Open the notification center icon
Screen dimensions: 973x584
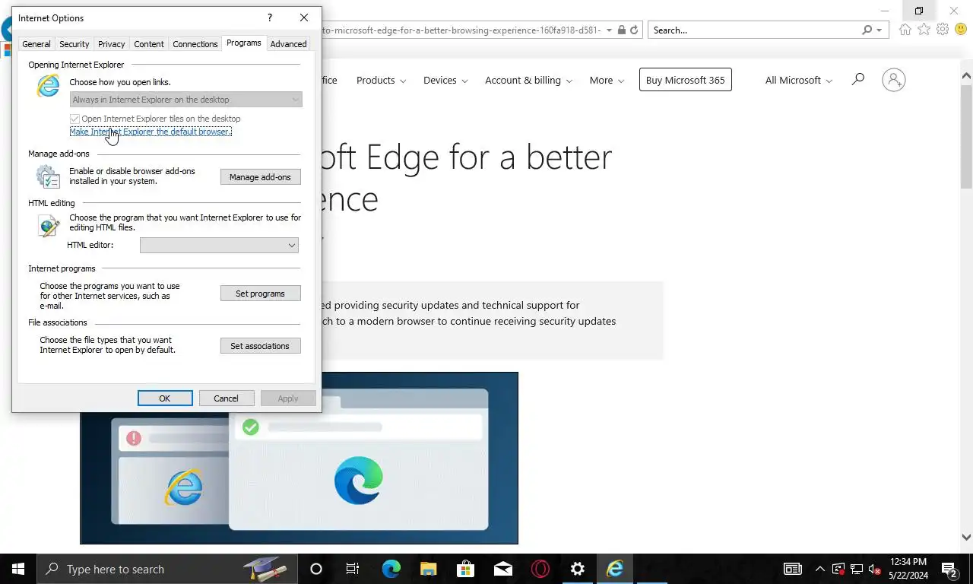(x=949, y=569)
